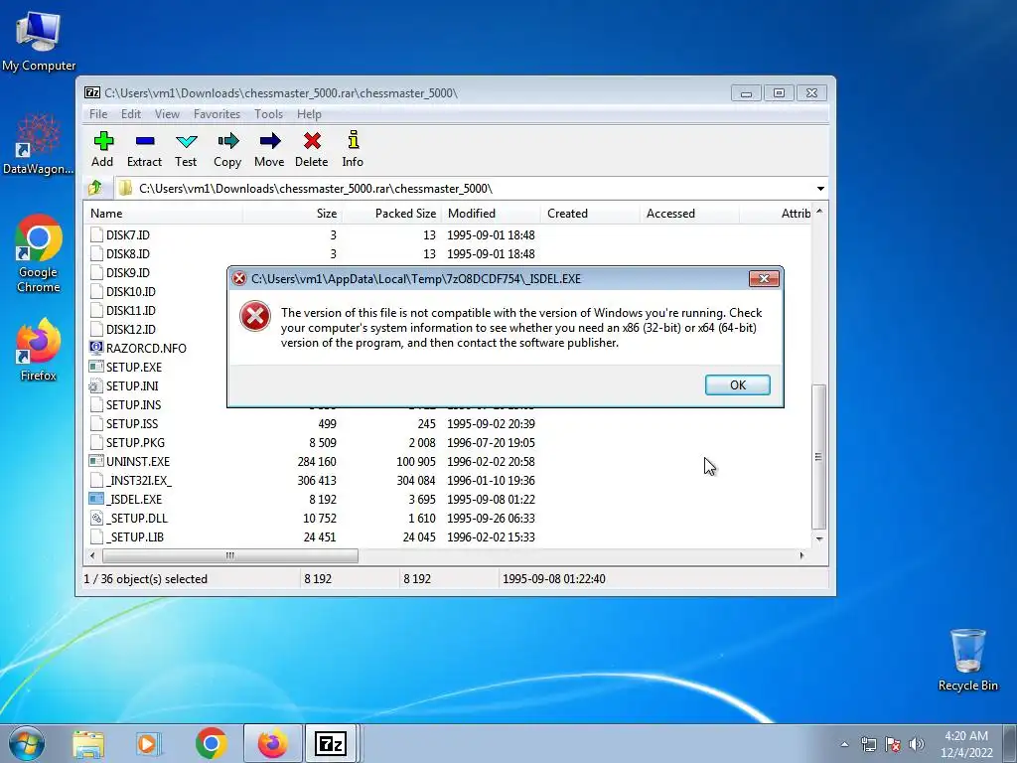The height and width of the screenshot is (763, 1017).
Task: Click the horizontal scrollbar thumb
Action: point(230,555)
